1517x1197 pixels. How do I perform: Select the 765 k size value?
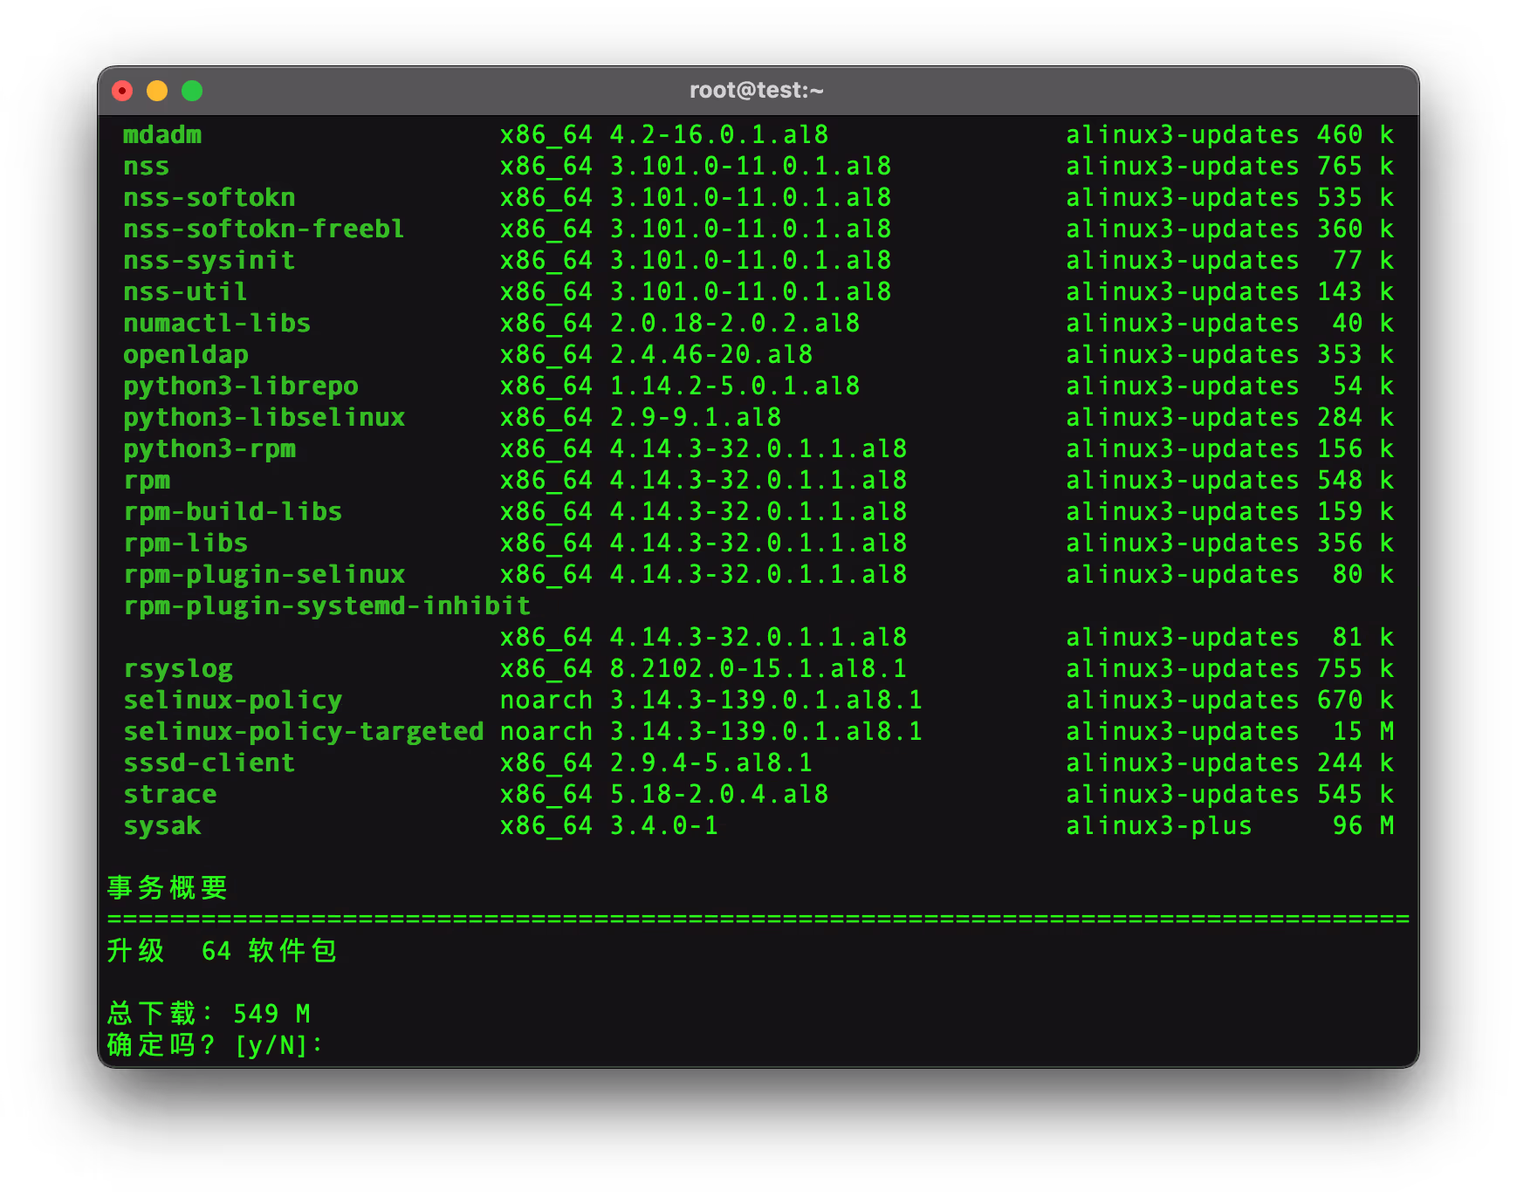(x=1356, y=167)
